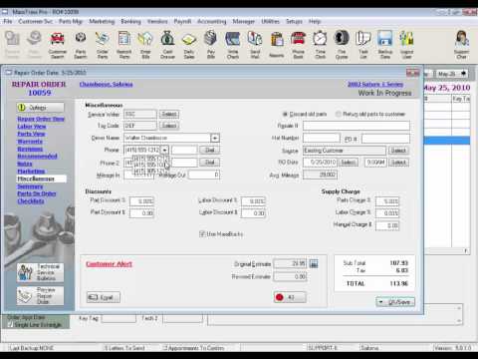478x359 pixels.
Task: Click Select next to Tag Code
Action: tap(169, 126)
